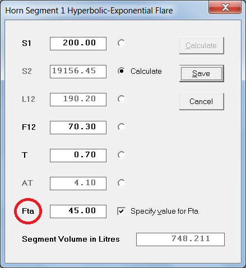The height and width of the screenshot is (268, 246).
Task: Click the T field showing 0.70
Action: [78, 156]
